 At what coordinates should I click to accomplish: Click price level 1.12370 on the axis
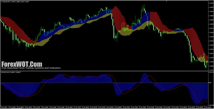pos(211,70)
